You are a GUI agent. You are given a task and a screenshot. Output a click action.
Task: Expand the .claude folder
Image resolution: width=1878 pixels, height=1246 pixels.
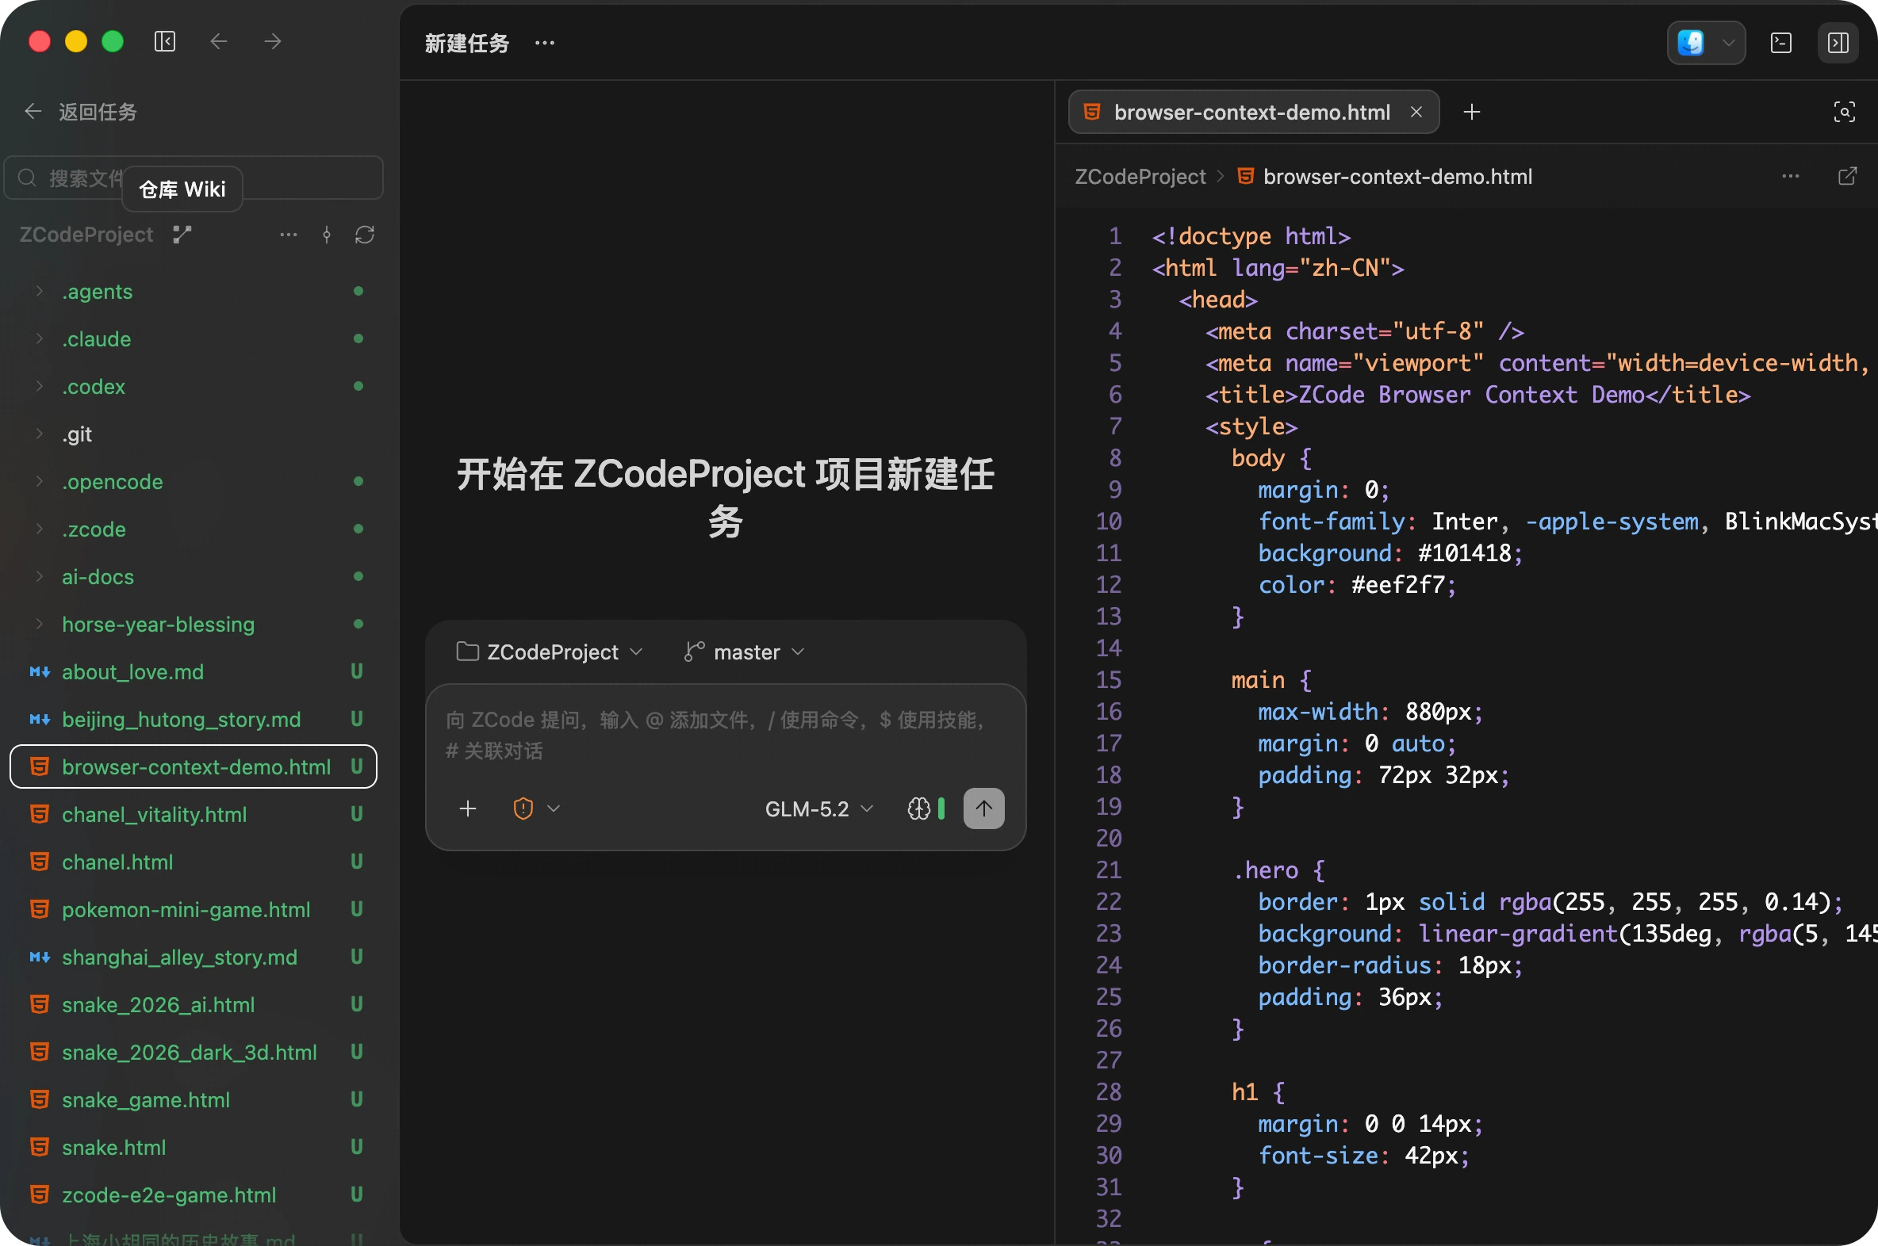194,339
